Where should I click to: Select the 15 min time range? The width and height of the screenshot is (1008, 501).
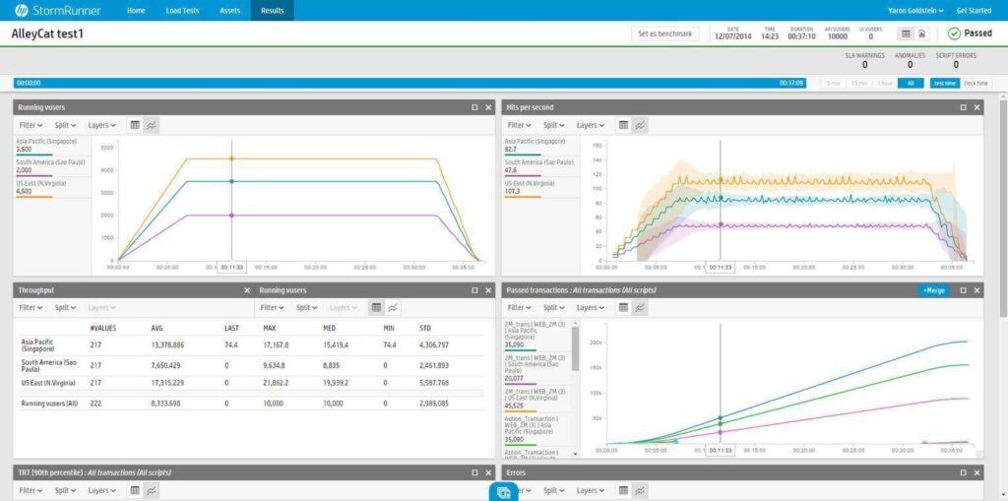coord(858,83)
